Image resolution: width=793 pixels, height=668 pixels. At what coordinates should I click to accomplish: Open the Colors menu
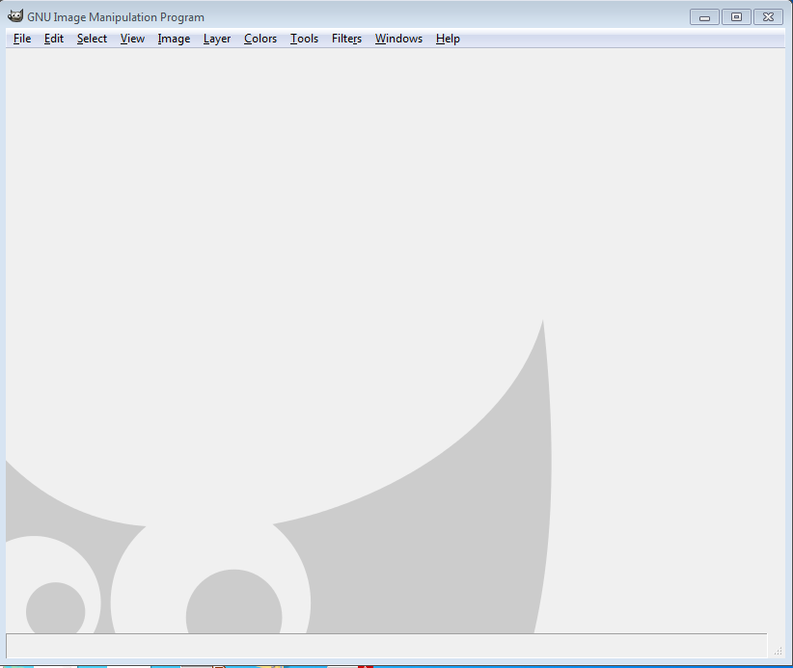point(260,39)
